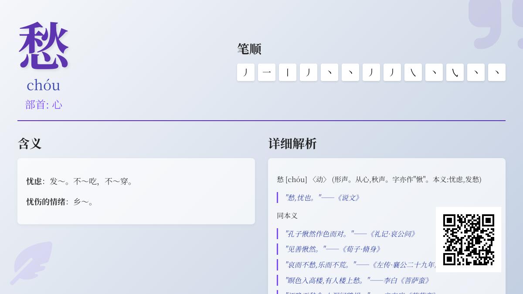Select the 《荀子·脩身》 quotation 见善愀然
Image resolution: width=523 pixels, height=294 pixels.
333,249
